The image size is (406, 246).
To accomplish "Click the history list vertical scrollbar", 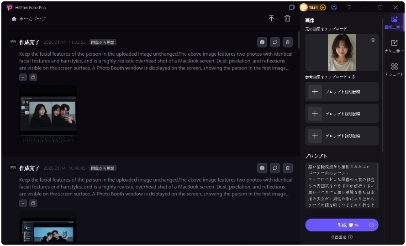I will pos(299,40).
